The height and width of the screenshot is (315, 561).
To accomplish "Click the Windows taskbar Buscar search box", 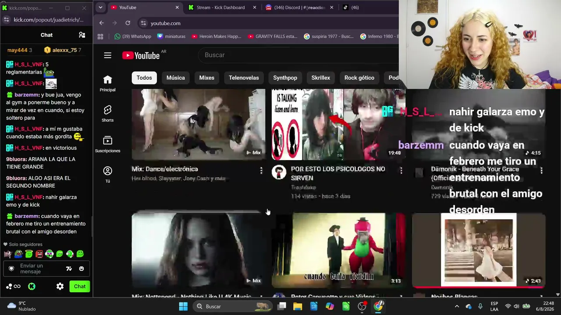I will pyautogui.click(x=232, y=306).
